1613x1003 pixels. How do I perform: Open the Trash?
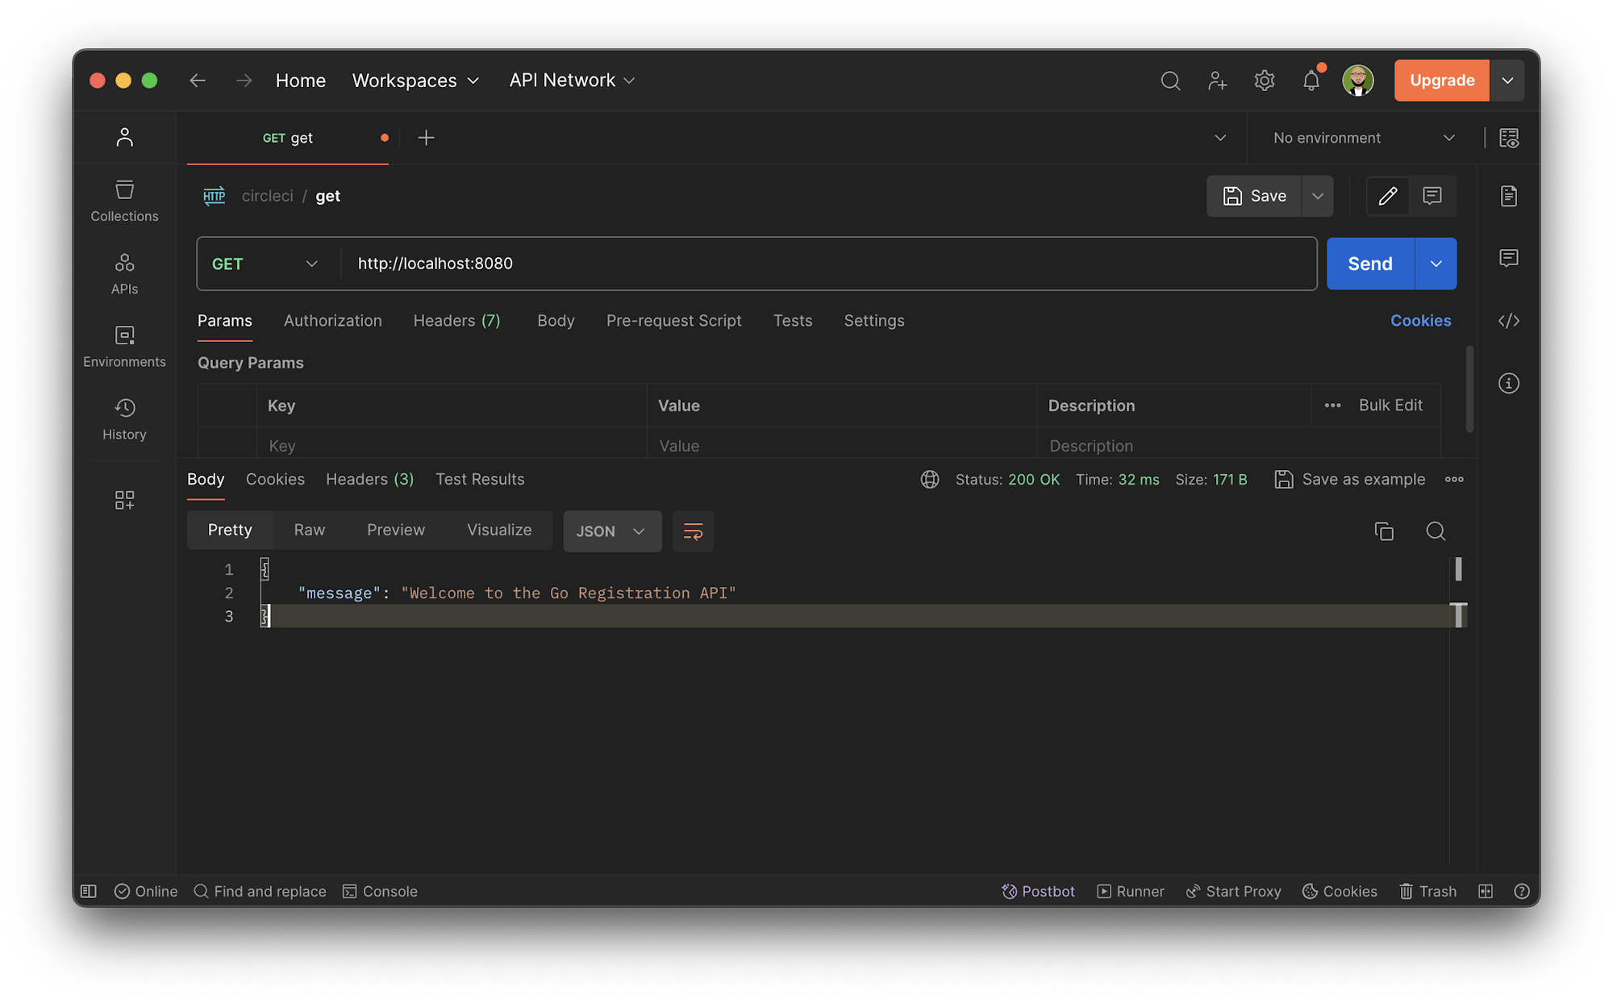click(1428, 891)
